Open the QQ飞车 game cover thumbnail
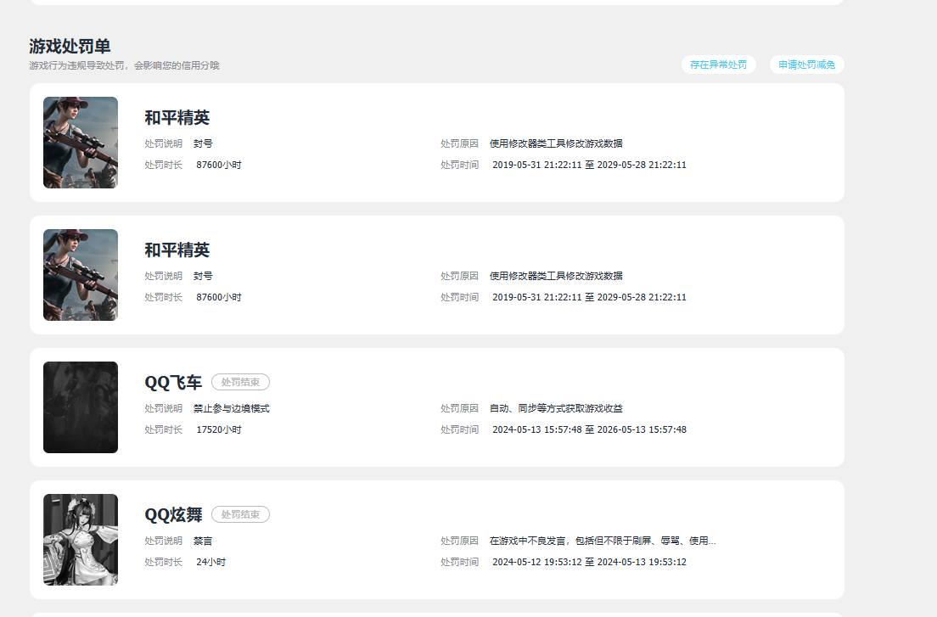937x617 pixels. (x=81, y=407)
